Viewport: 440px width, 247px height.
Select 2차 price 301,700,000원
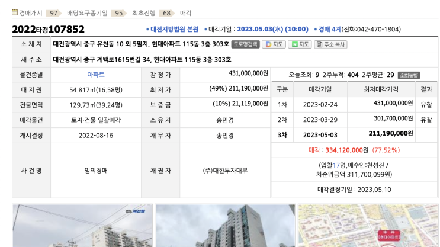coord(393,118)
